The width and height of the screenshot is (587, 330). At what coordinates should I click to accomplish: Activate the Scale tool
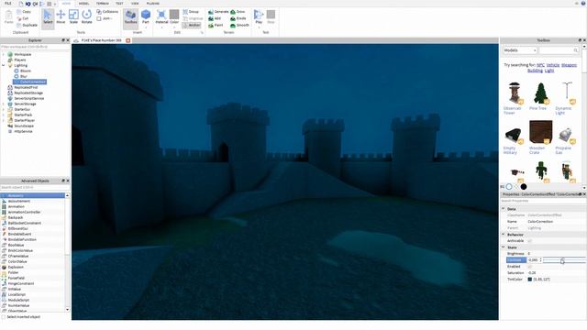pos(73,16)
